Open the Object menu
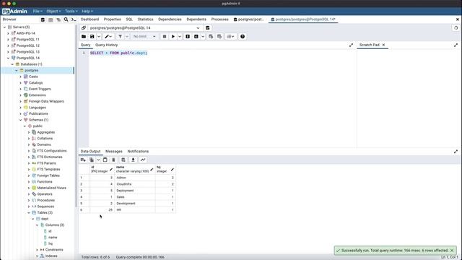Image resolution: width=462 pixels, height=260 pixels. coord(53,12)
